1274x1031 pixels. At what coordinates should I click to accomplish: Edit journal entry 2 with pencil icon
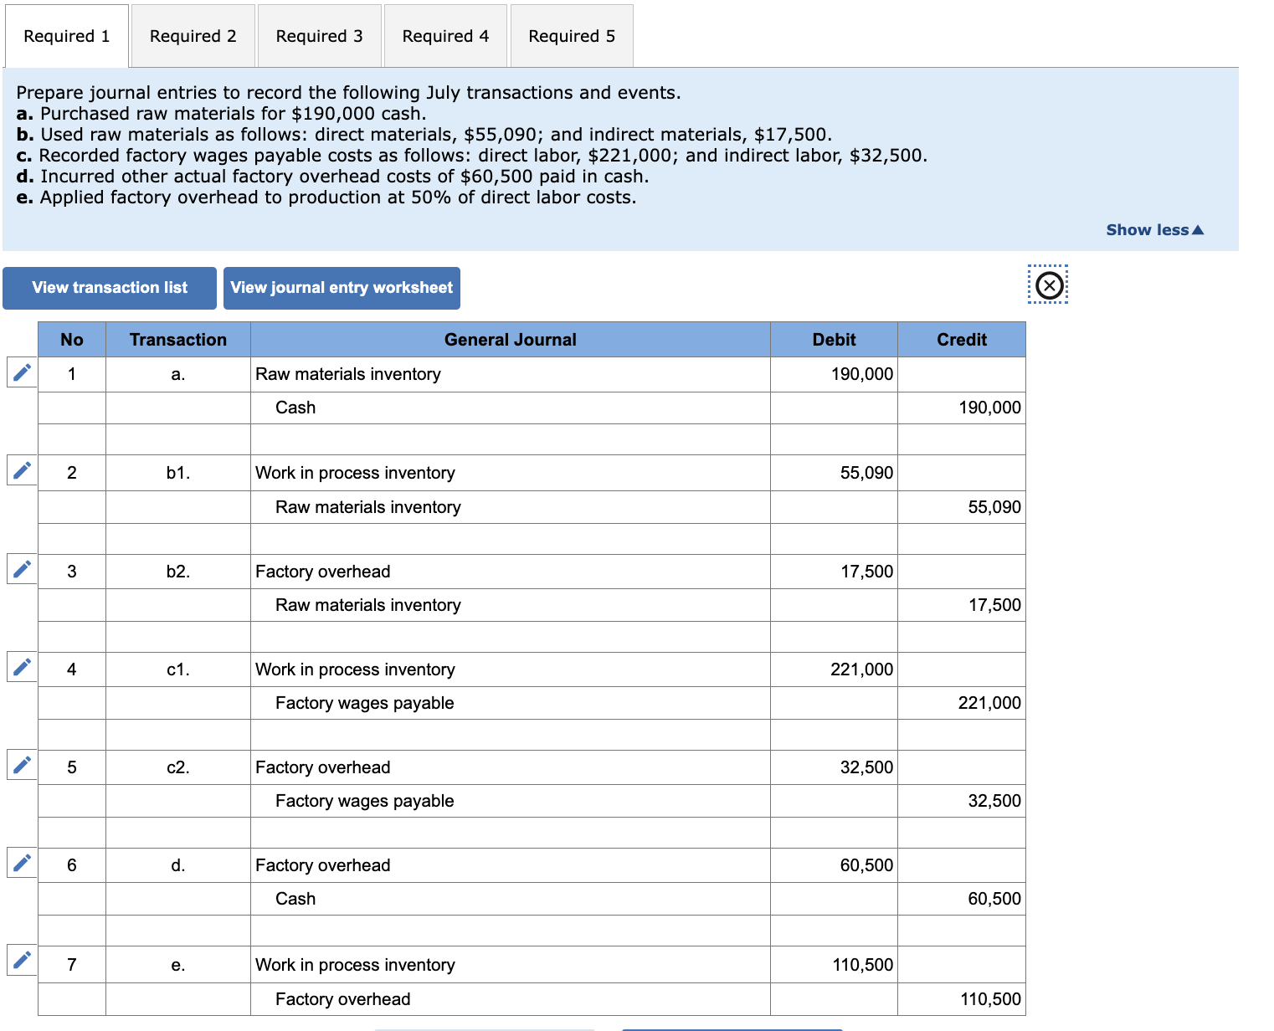click(x=22, y=469)
